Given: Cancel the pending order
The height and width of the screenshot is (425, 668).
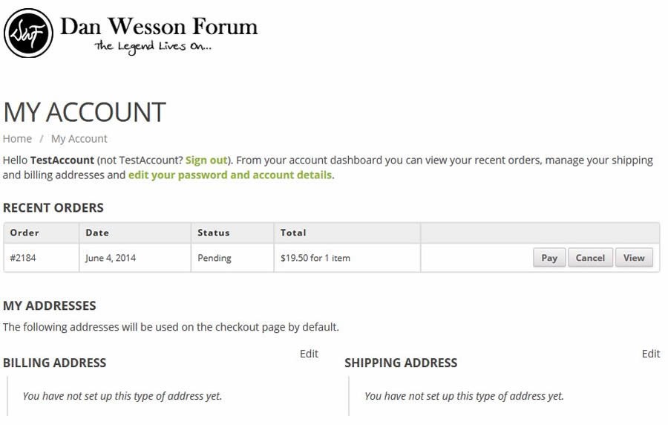Looking at the screenshot, I should click(x=590, y=258).
